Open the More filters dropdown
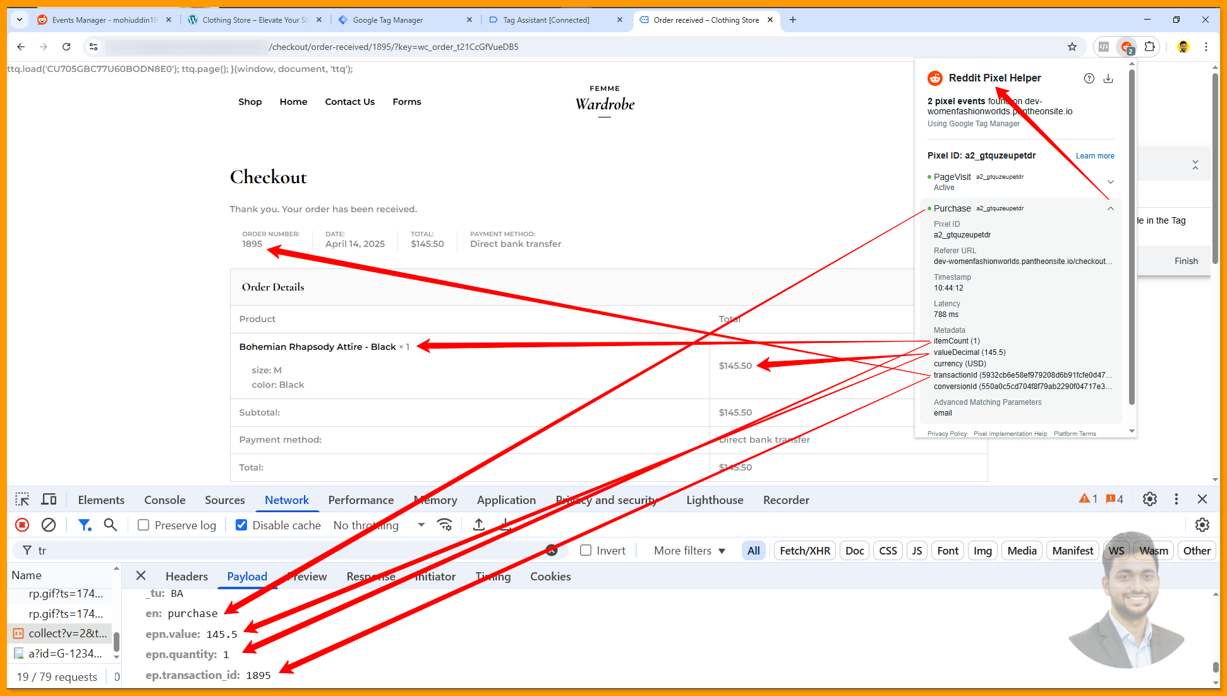 (689, 550)
